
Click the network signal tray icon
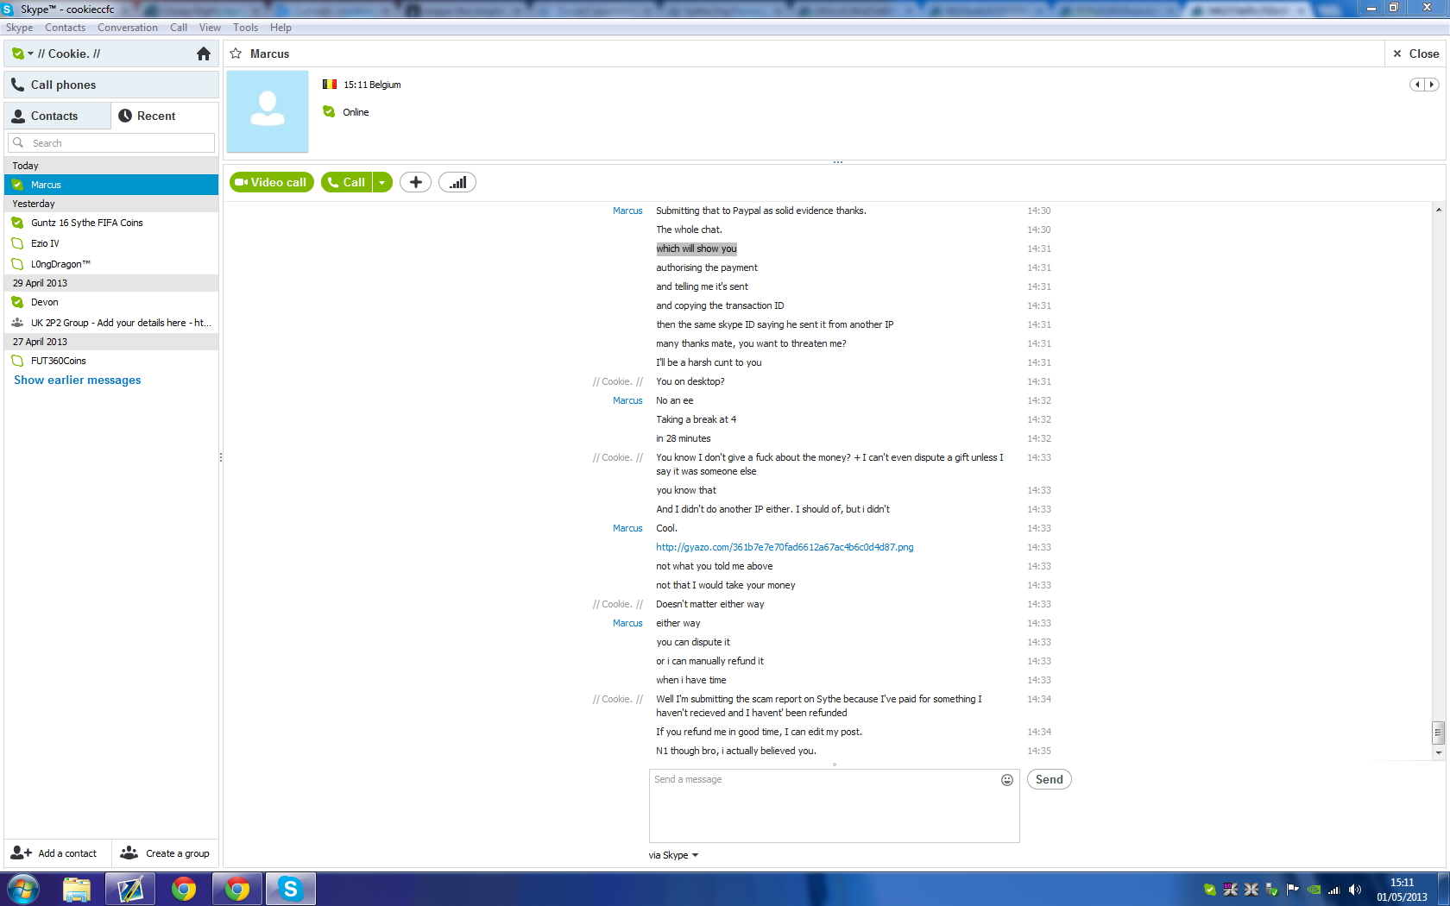pos(1334,890)
